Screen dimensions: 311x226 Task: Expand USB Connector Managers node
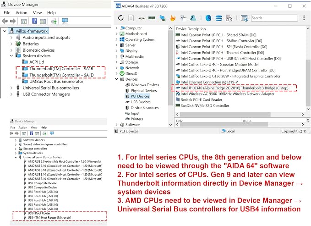[11, 94]
